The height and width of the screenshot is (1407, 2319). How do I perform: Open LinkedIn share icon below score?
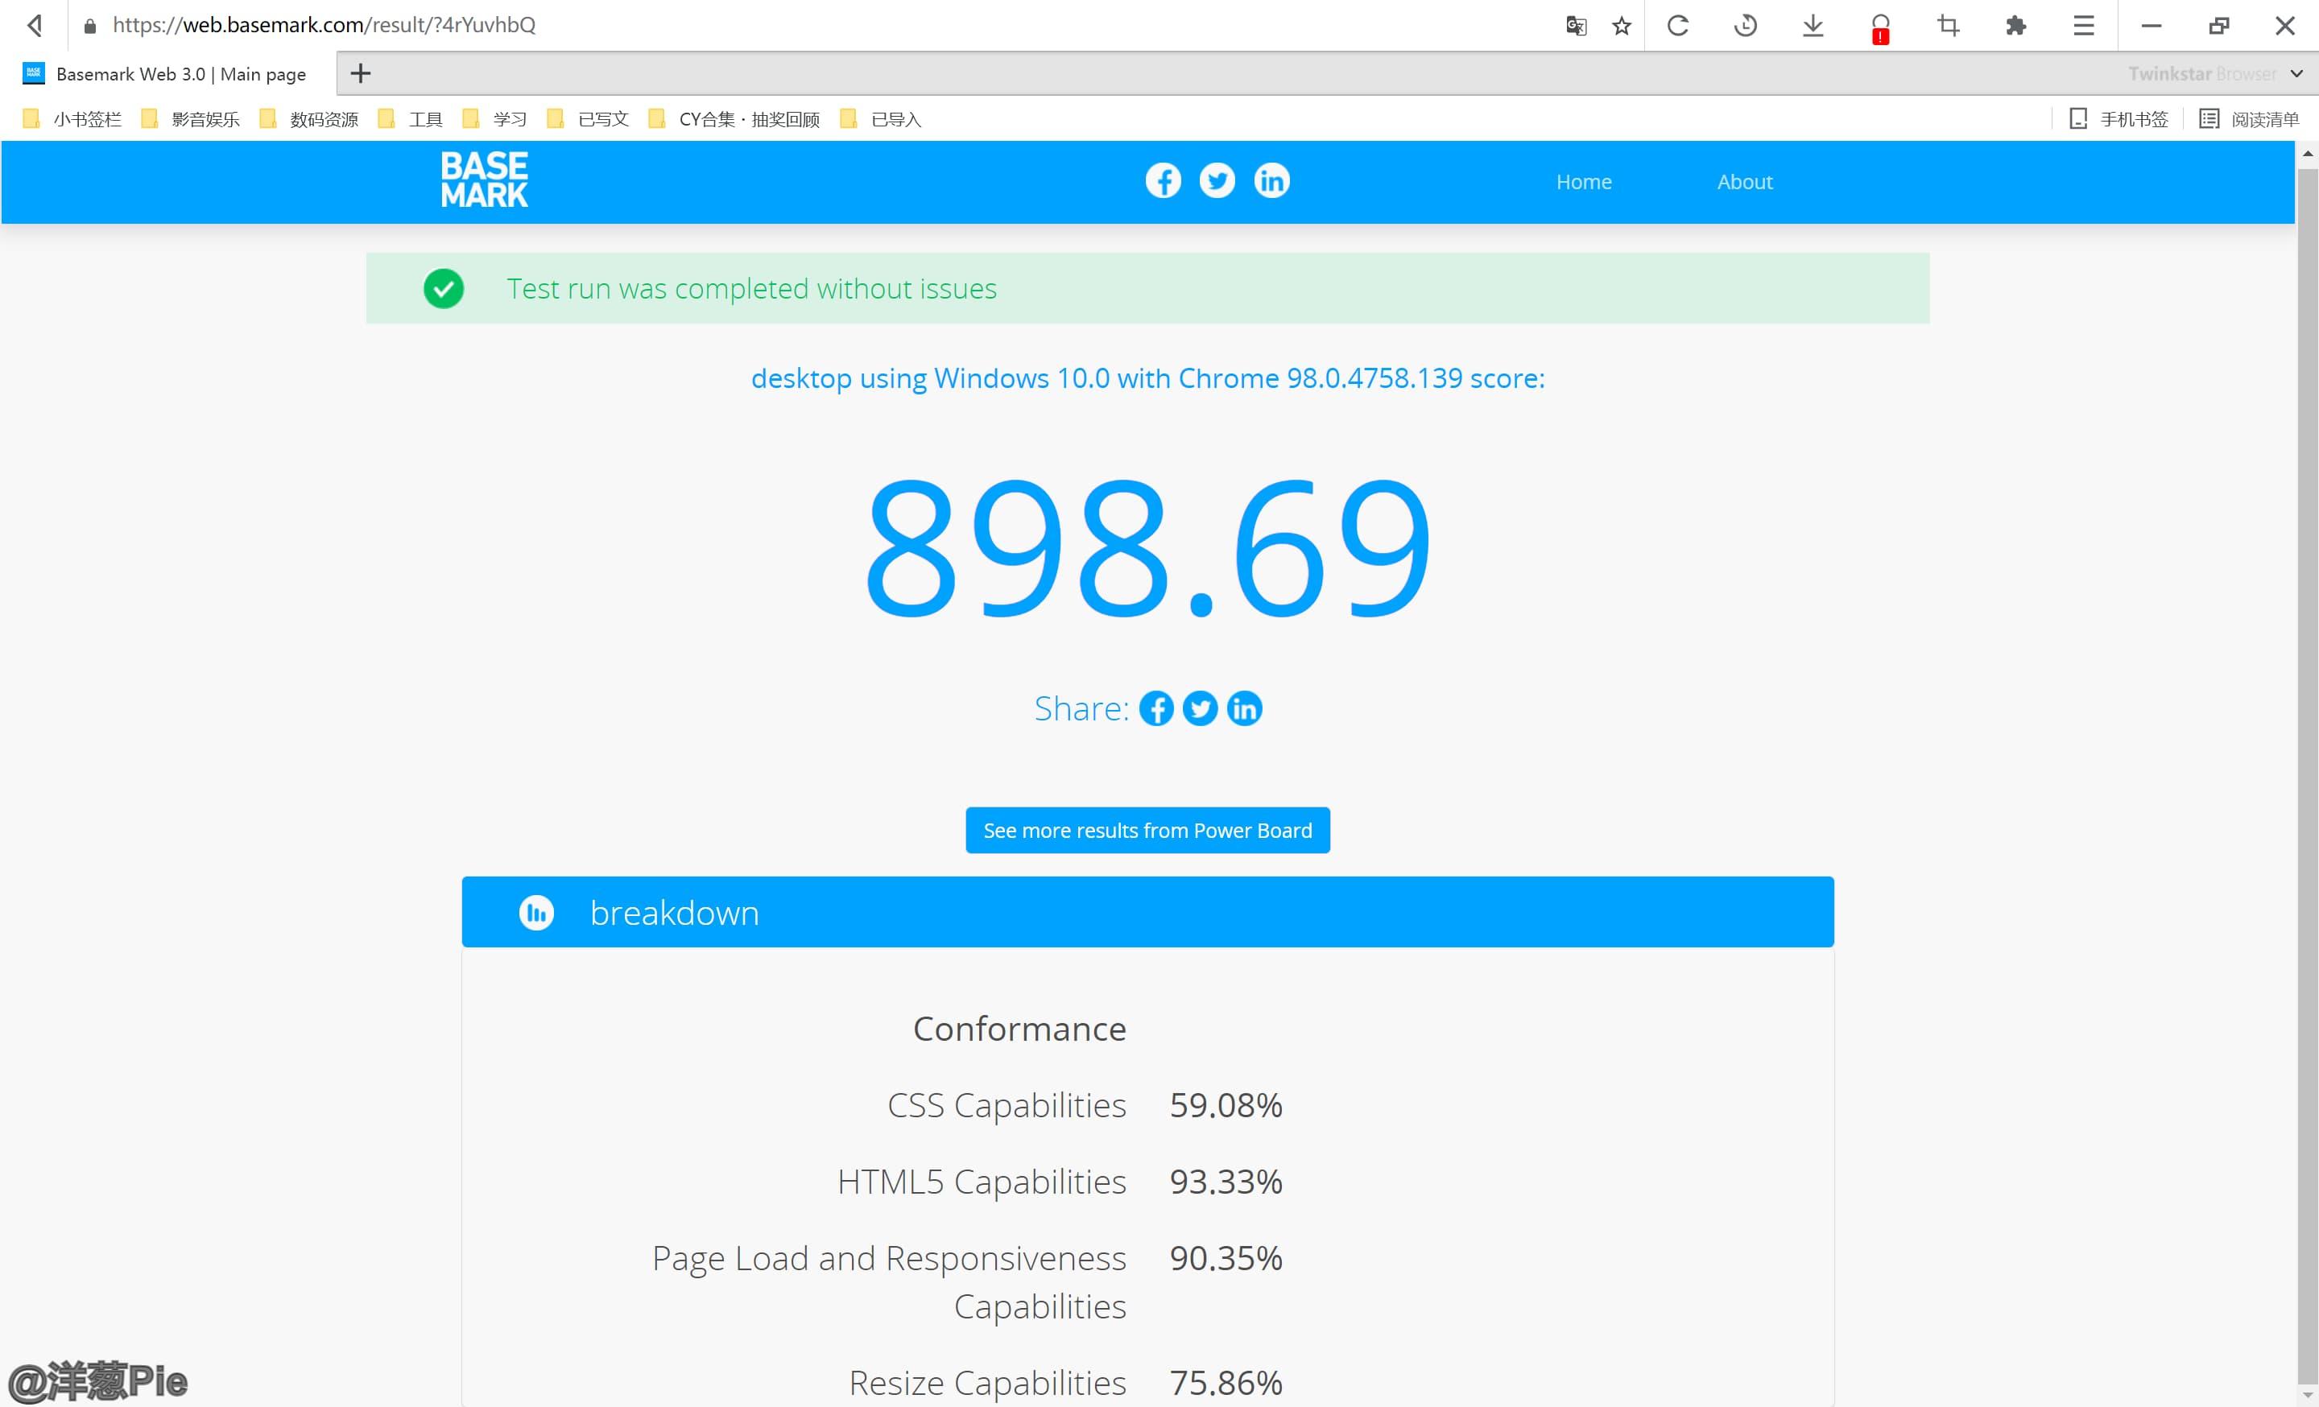point(1244,708)
